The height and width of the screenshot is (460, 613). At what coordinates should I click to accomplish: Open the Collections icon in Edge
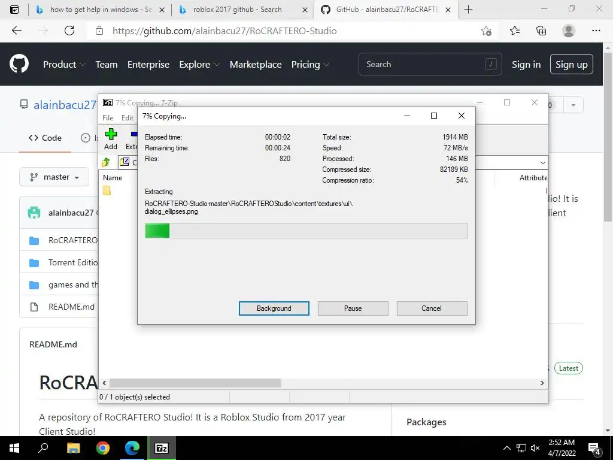click(541, 31)
